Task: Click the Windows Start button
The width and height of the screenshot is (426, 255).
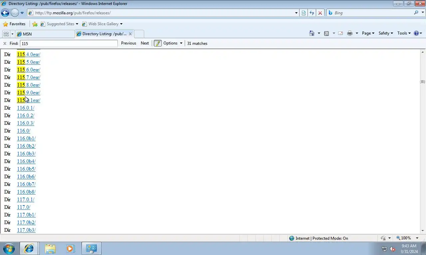Action: click(x=9, y=248)
